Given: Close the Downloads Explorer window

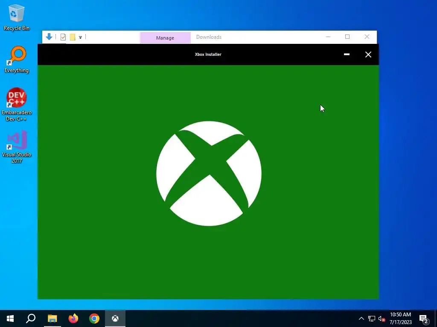Looking at the screenshot, I should [367, 37].
